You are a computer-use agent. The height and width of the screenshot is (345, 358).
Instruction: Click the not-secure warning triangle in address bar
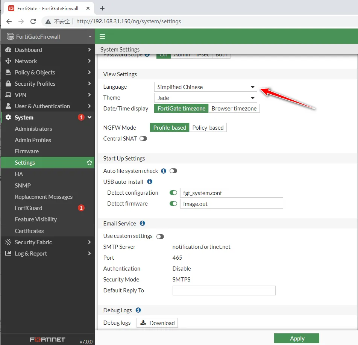(x=48, y=21)
